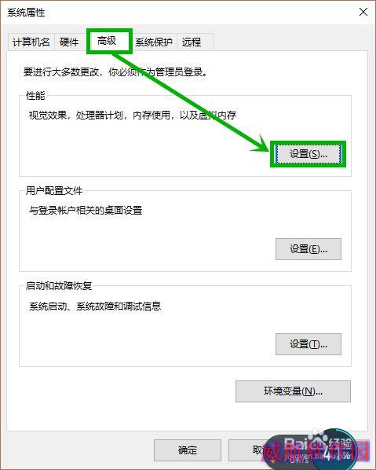Click the circular memory percentage widget
Viewport: 376px width, 470px height.
(x=335, y=448)
